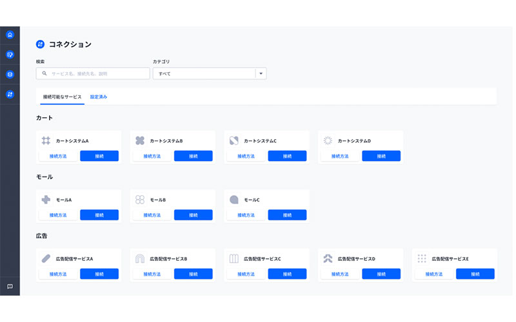The image size is (516, 322).
Task: Open the book guide icon at sidebar bottom
Action: click(10, 287)
